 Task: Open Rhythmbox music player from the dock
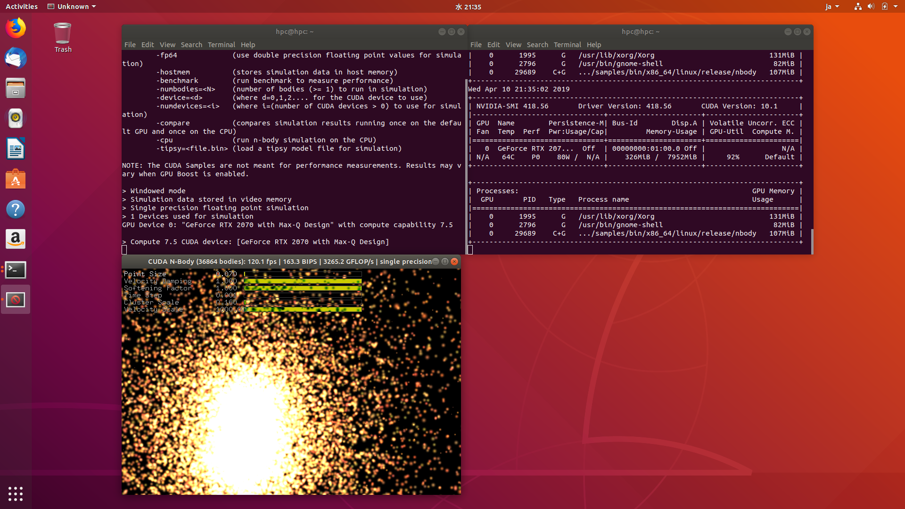point(16,118)
